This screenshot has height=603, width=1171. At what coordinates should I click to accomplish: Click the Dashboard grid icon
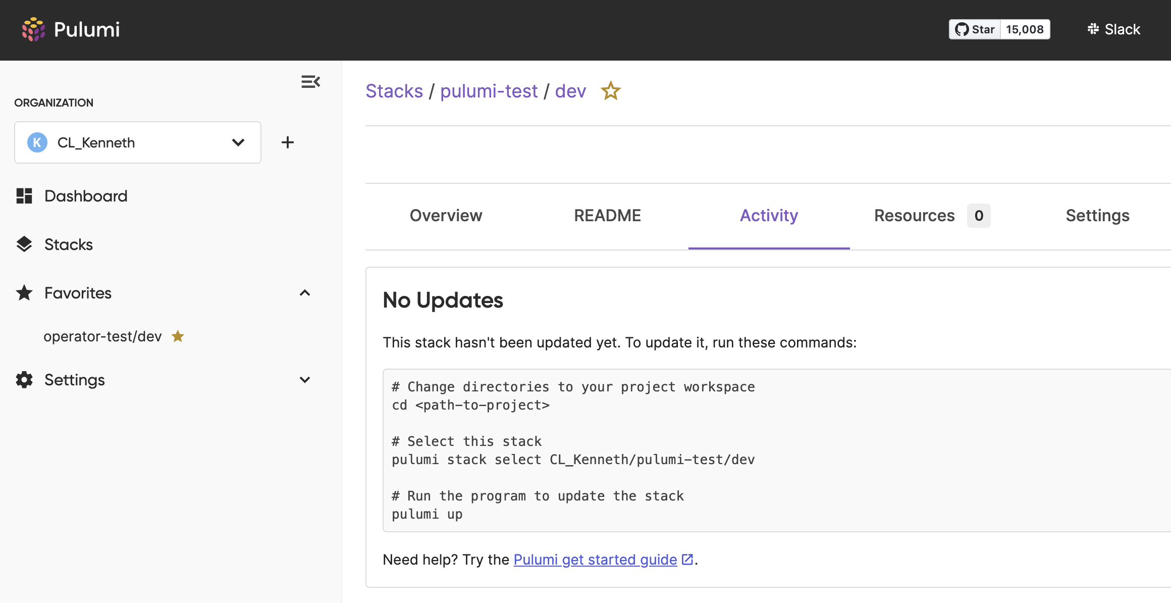click(x=24, y=196)
